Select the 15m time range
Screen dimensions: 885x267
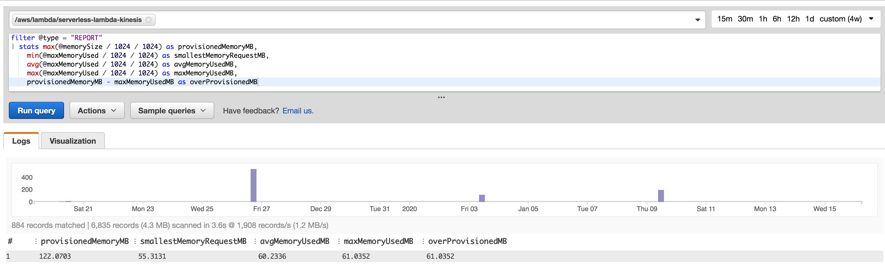point(725,19)
